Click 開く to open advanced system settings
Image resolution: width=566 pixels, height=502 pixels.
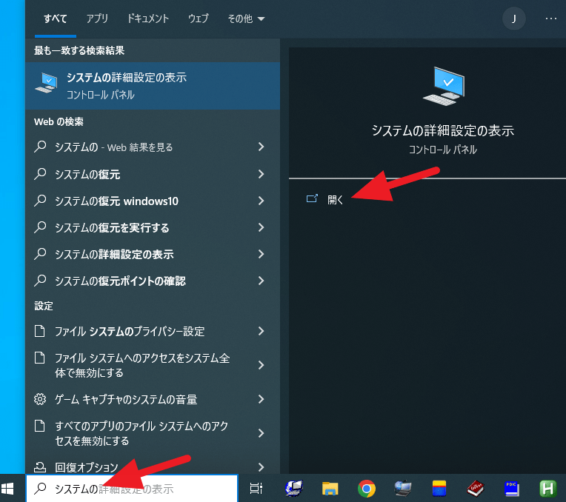336,199
